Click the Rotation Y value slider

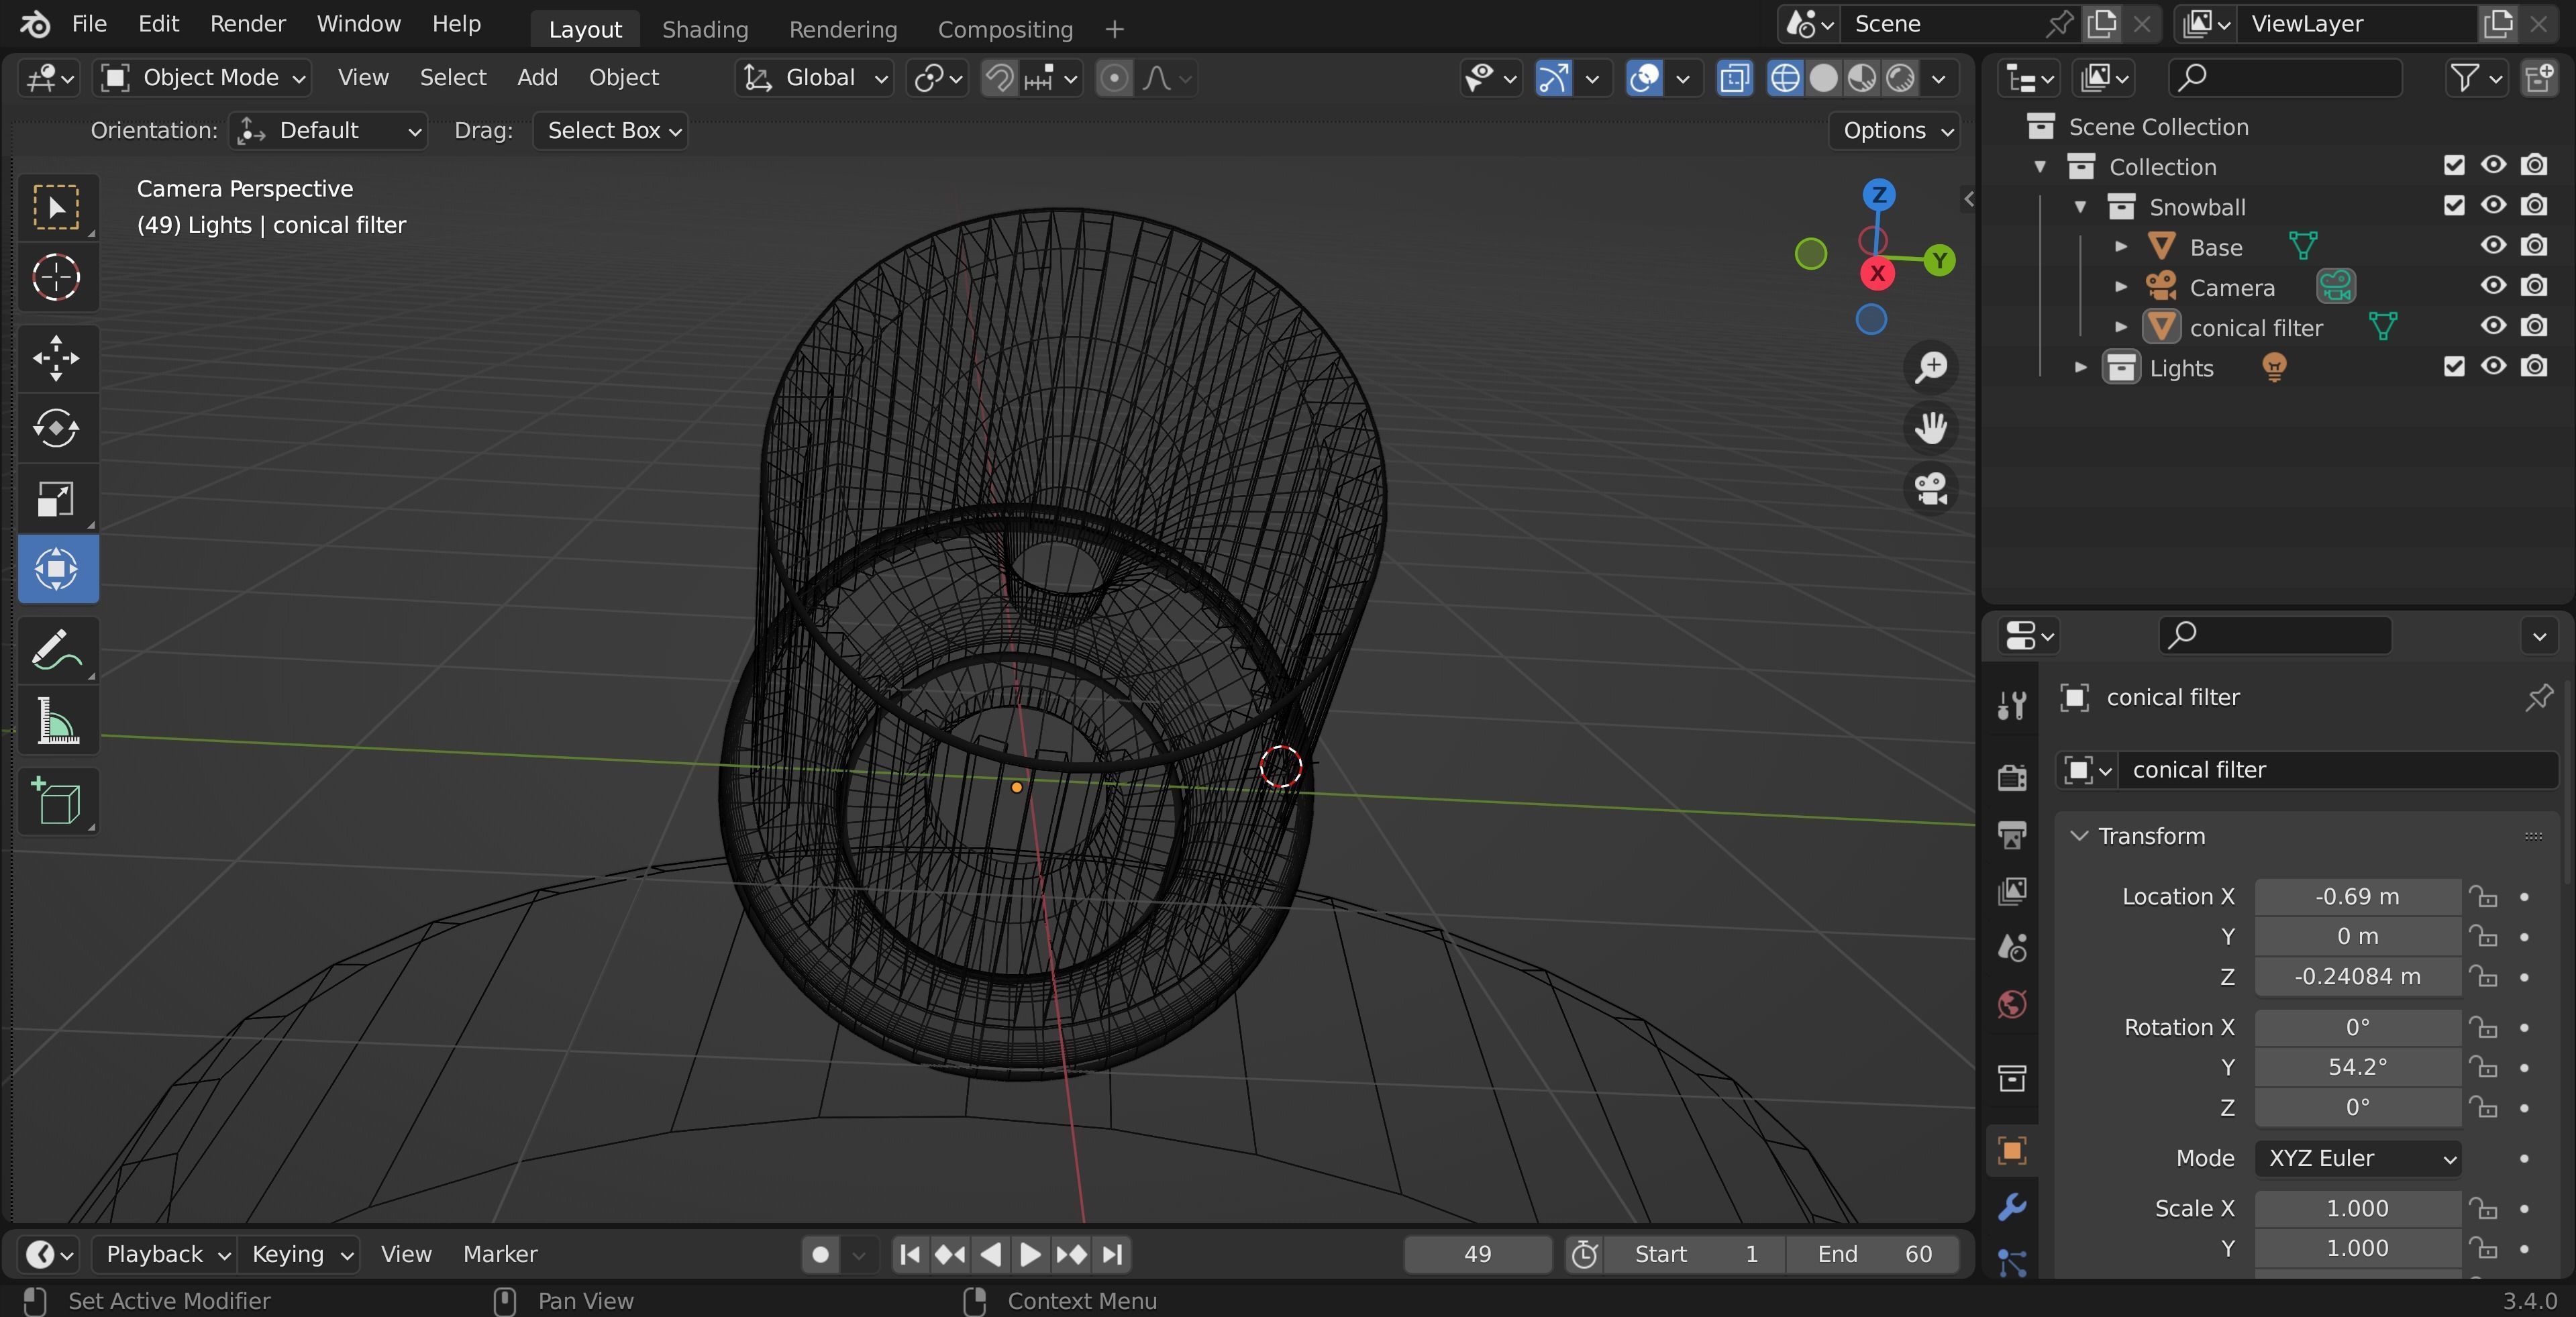click(x=2356, y=1067)
